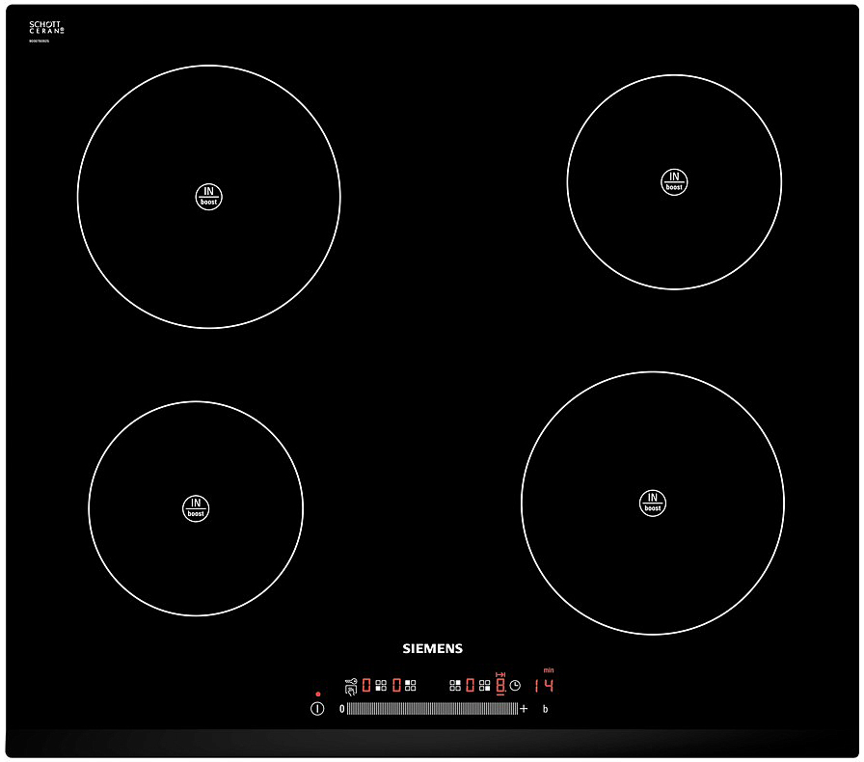Viewport: 864px width, 762px height.
Task: Click the SCHOTT CERAN logo
Action: click(x=46, y=30)
